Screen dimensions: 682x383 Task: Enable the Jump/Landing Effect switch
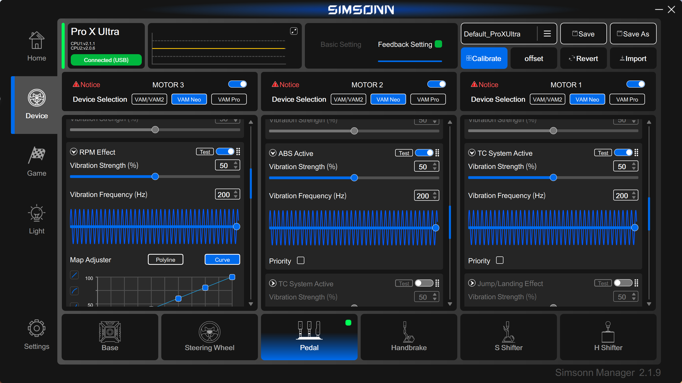623,283
